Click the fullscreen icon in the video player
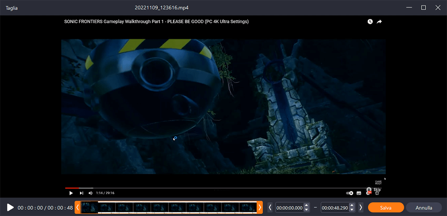 378,193
